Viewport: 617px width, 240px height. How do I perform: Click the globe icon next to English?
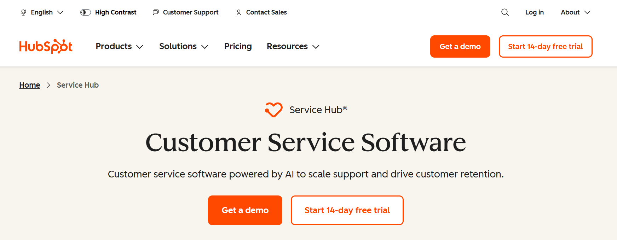tap(23, 12)
